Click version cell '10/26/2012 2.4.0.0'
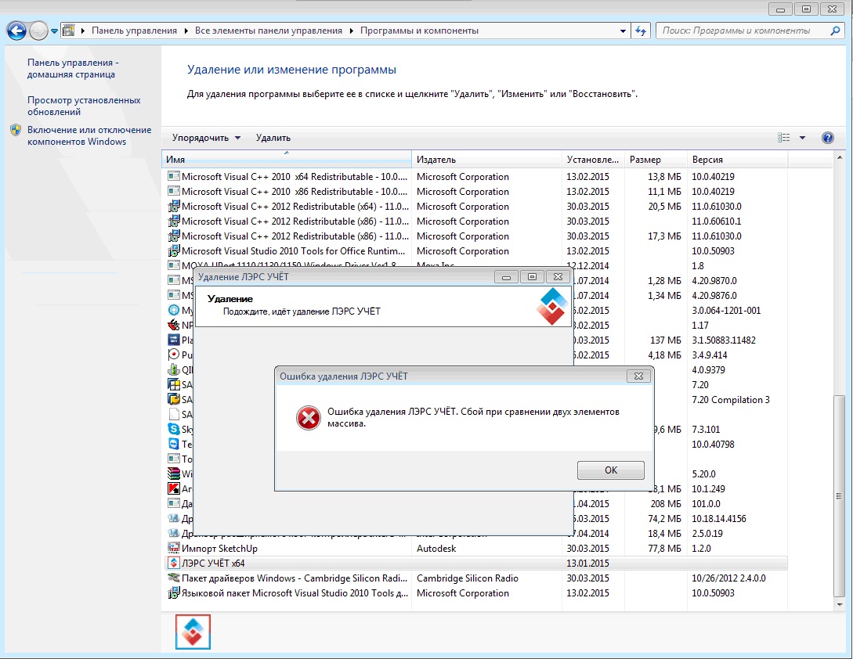 click(728, 578)
